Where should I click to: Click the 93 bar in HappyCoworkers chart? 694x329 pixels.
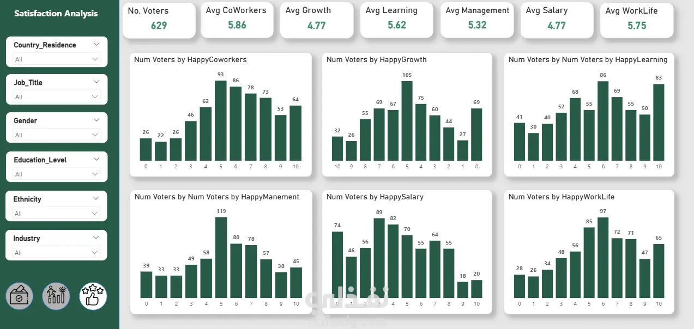[x=221, y=120]
